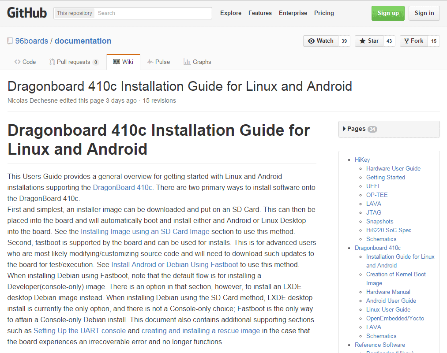Viewport: 447px width, 353px height.
Task: Open Creation of Kernel Boot Image link
Action: [396, 279]
